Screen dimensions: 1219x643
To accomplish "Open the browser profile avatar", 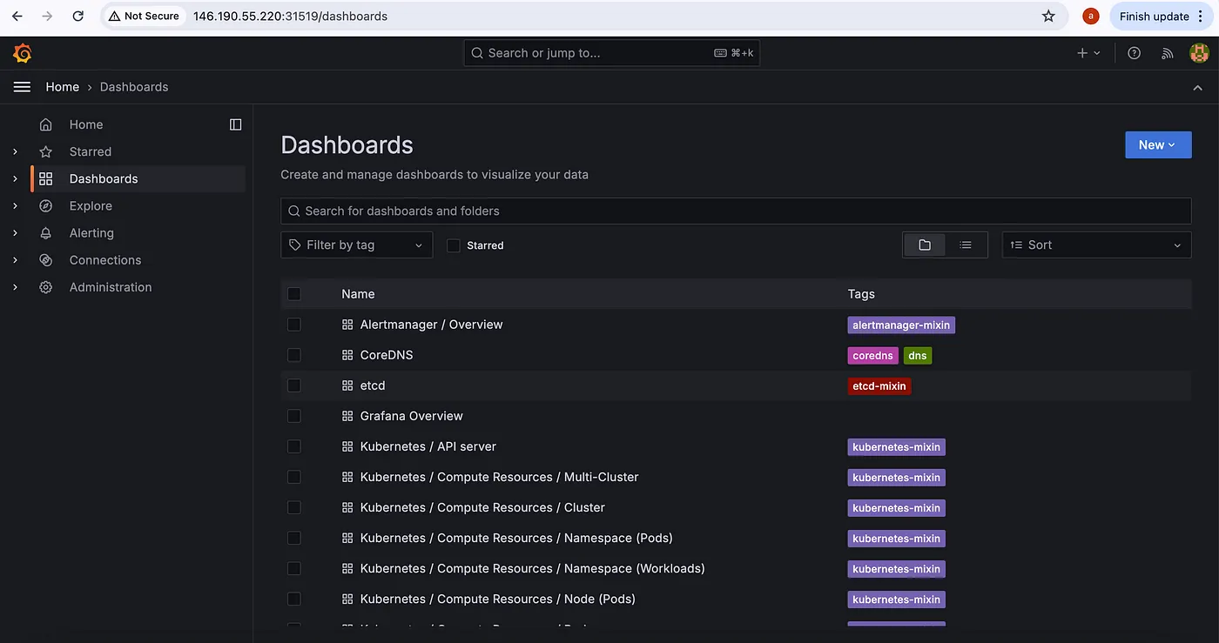I will click(x=1090, y=16).
